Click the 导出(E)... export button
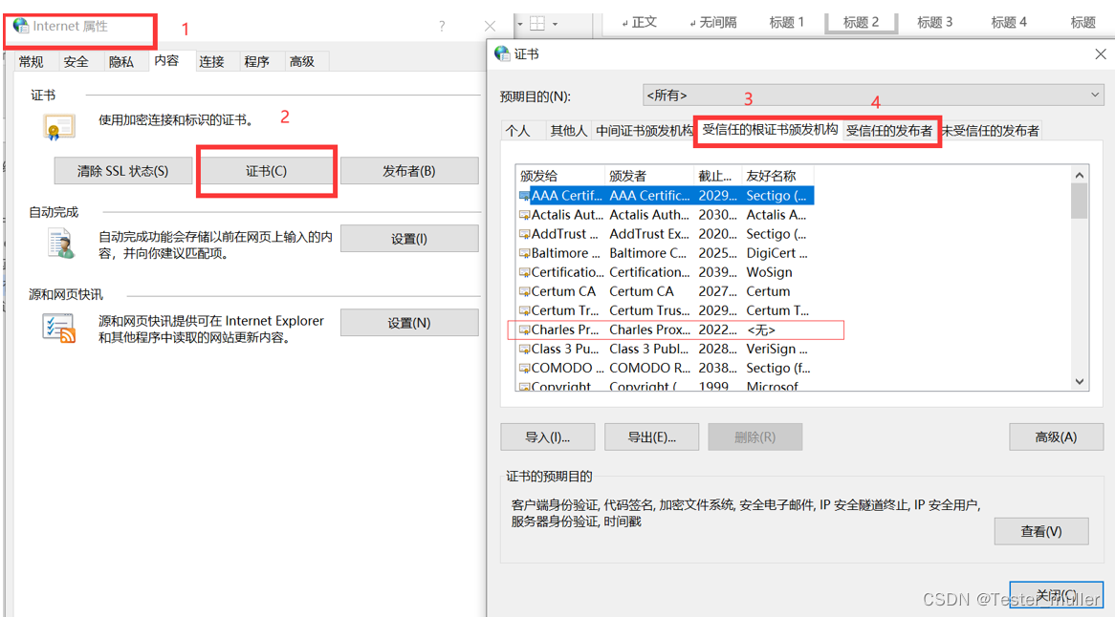Screen dimensions: 1115x617 click(651, 437)
